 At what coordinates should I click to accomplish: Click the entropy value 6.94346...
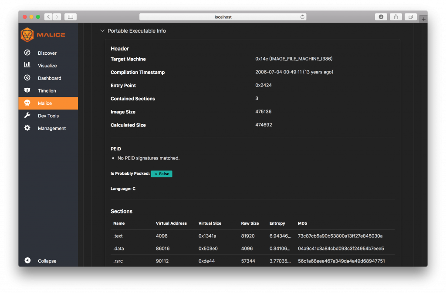(x=280, y=236)
